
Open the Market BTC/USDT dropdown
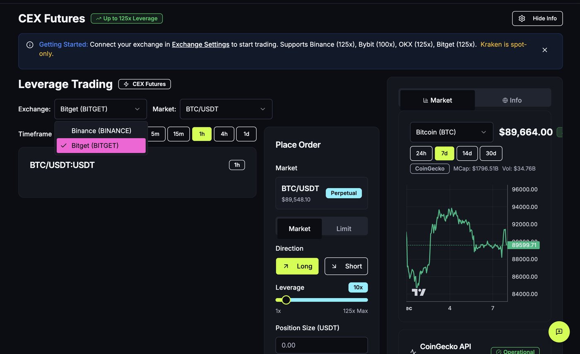click(226, 109)
